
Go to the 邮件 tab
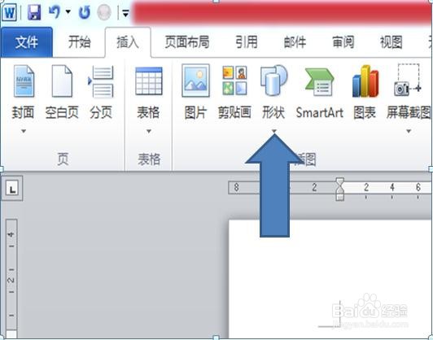(295, 42)
